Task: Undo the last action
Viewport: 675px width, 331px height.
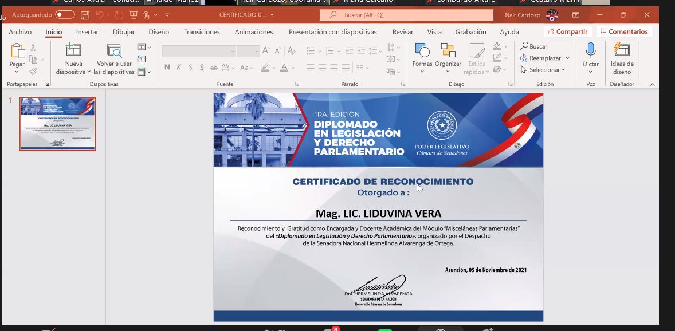Action: 100,15
